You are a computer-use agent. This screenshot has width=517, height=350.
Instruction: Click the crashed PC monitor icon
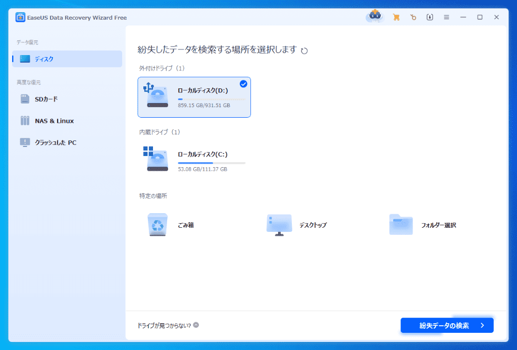(x=25, y=142)
